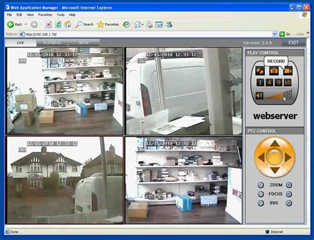Select the 16-channel split view
This screenshot has width=314, height=240.
point(288,83)
